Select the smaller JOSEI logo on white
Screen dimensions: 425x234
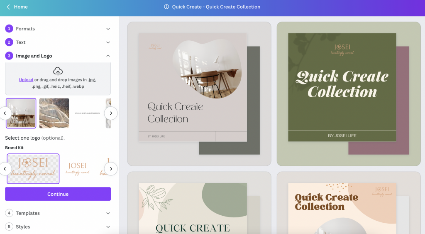(x=78, y=169)
